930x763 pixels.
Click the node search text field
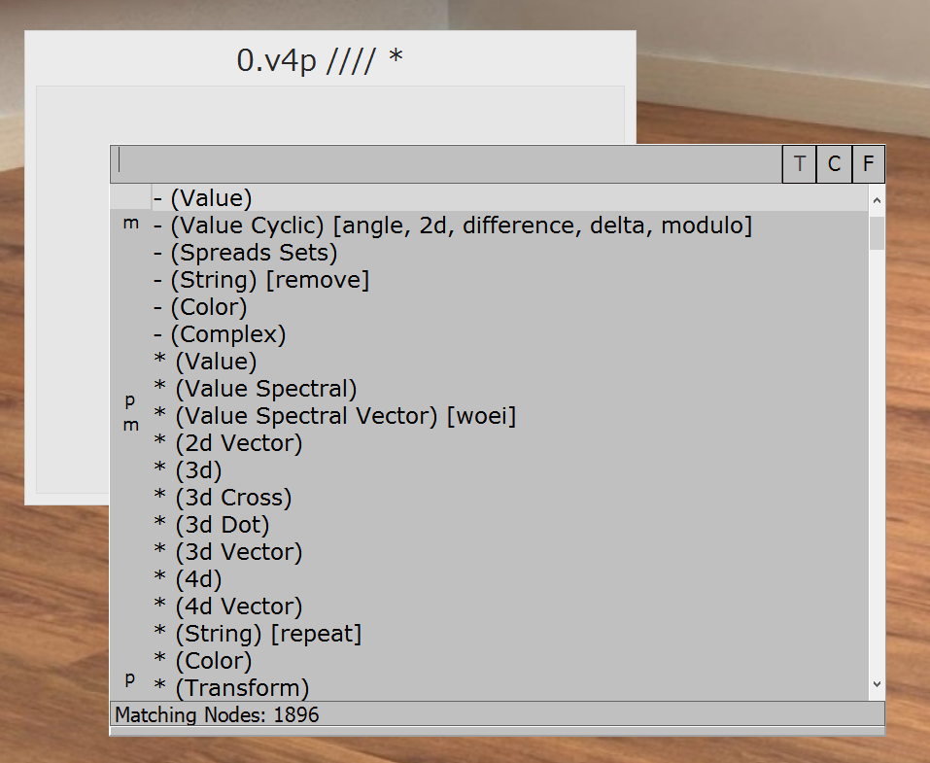click(447, 162)
